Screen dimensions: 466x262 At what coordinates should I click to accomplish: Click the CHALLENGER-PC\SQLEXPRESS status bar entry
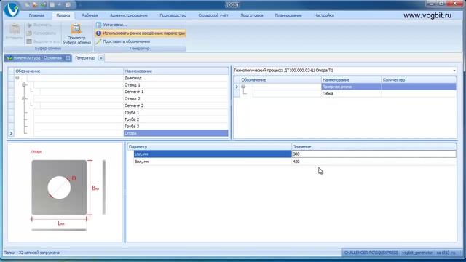tap(371, 253)
